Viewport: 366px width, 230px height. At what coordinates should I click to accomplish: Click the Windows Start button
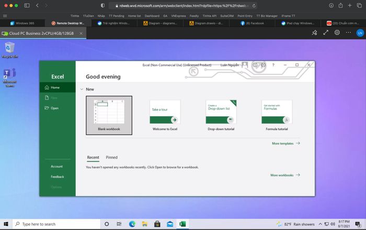pyautogui.click(x=6, y=224)
